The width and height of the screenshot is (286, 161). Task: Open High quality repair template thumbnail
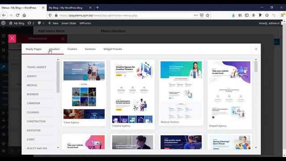181,142
